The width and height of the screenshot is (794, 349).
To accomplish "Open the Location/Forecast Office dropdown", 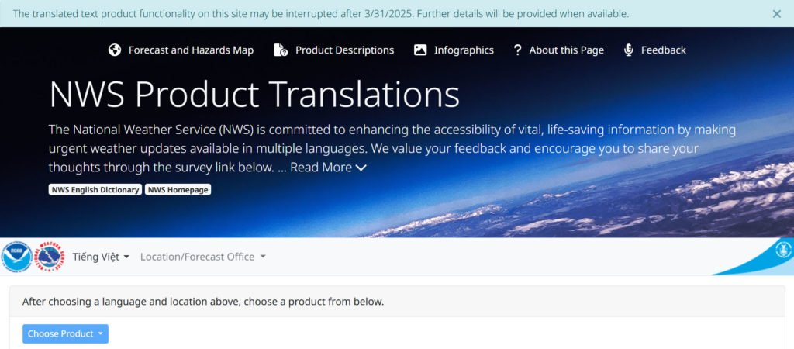I will (202, 257).
